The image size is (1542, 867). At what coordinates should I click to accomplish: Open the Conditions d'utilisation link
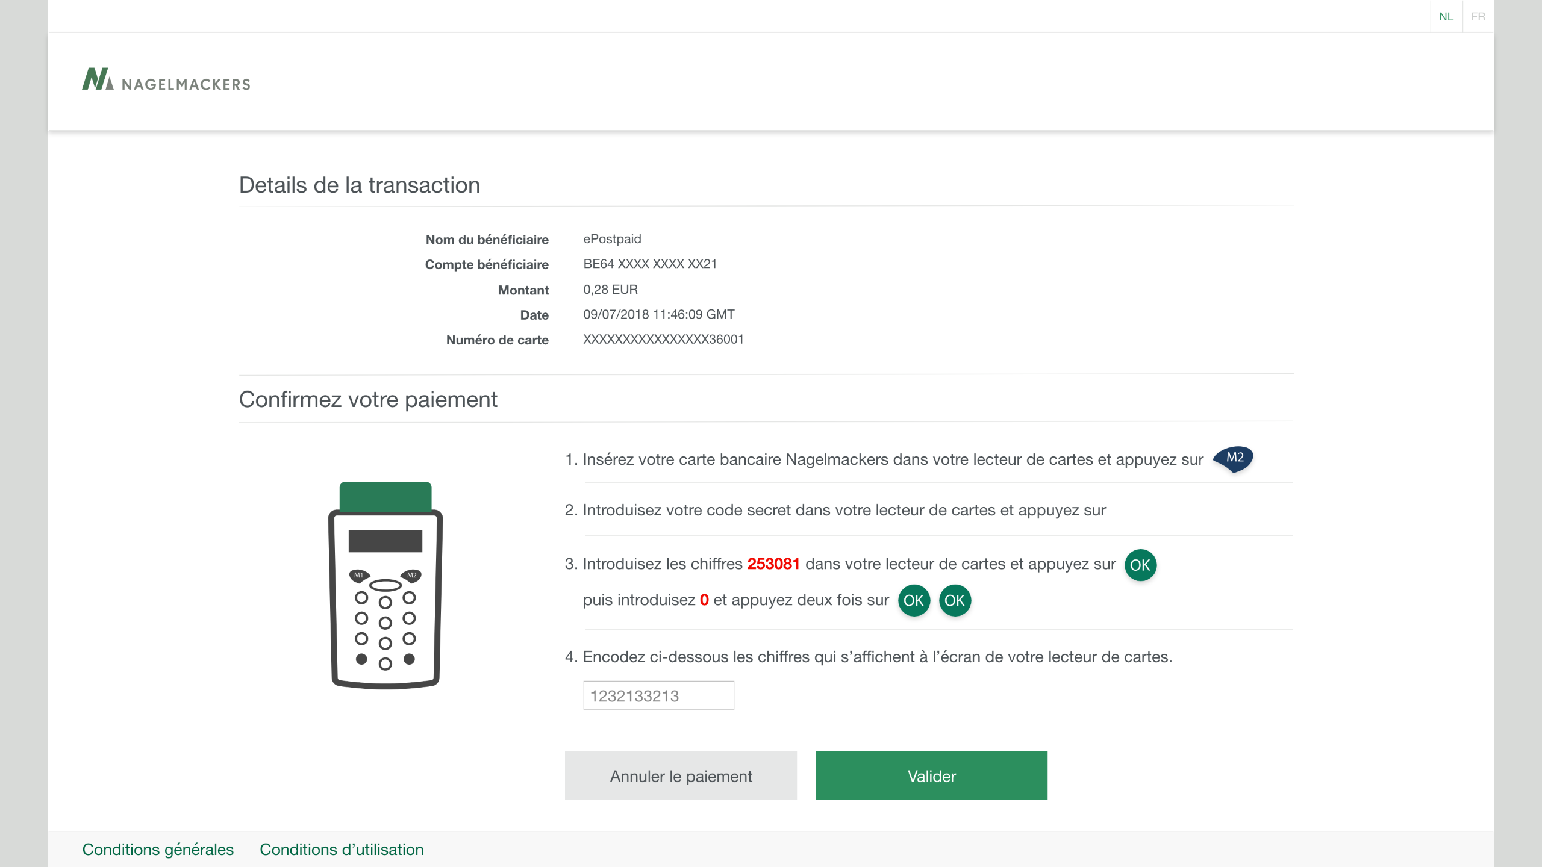coord(342,850)
